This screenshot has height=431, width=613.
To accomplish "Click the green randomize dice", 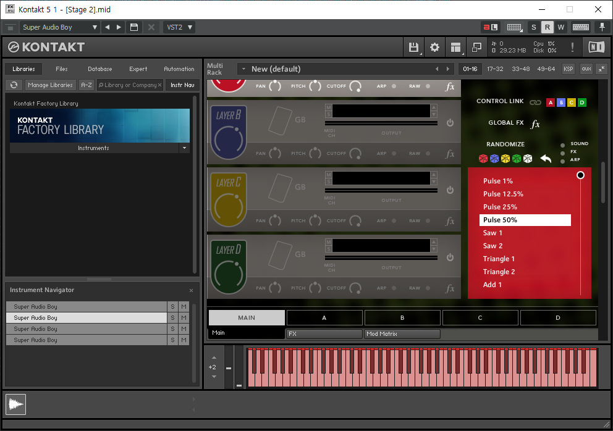I will 517,159.
